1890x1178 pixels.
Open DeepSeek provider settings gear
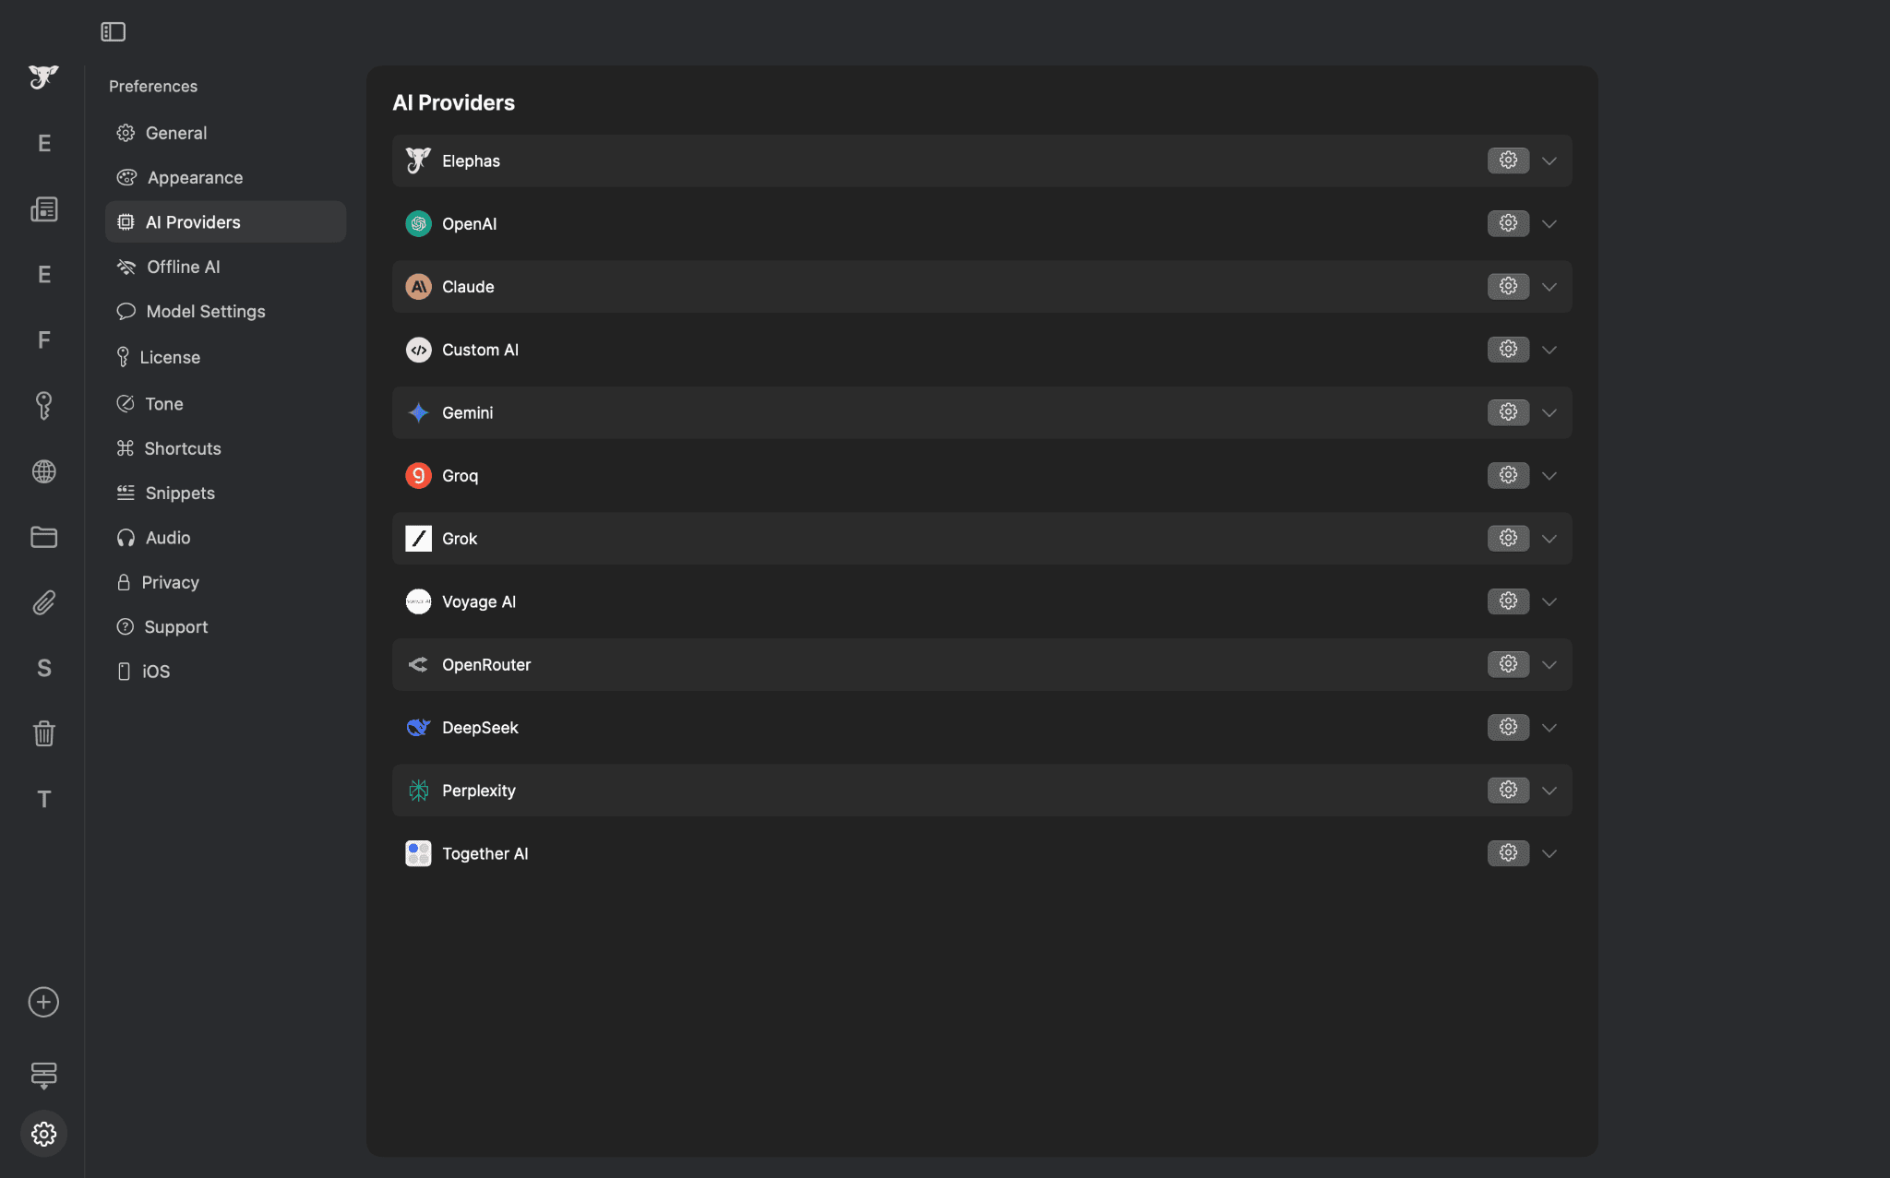[x=1508, y=727]
